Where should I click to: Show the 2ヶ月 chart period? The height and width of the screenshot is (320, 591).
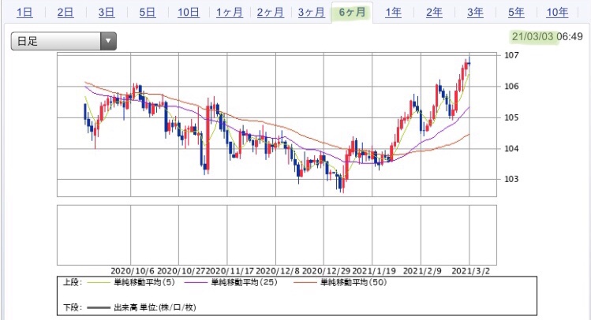point(270,13)
